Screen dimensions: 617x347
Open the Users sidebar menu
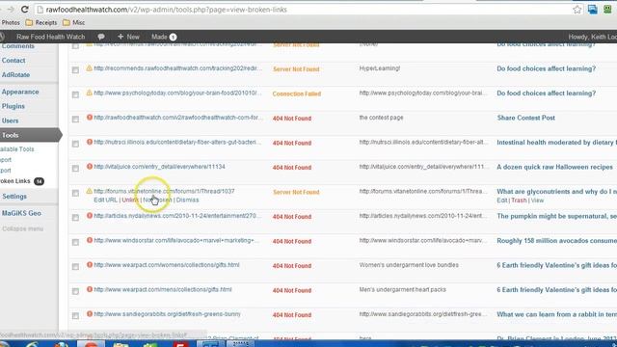click(10, 120)
